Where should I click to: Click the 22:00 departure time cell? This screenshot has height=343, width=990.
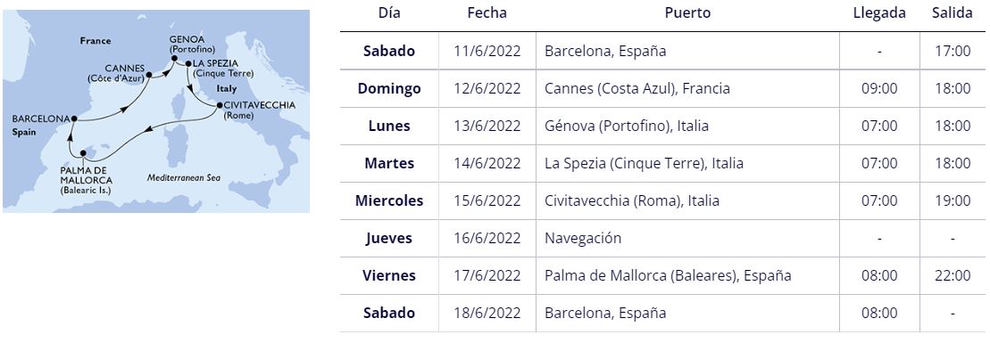[953, 275]
